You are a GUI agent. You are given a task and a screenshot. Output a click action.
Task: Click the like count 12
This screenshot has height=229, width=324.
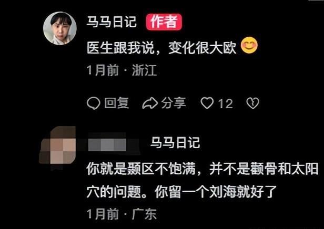point(226,103)
